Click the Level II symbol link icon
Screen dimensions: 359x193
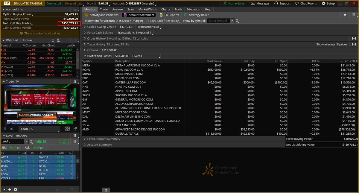point(31,142)
